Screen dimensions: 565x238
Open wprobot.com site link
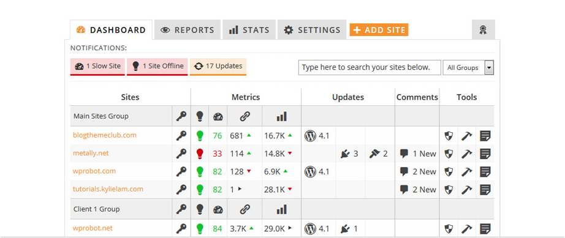(94, 171)
